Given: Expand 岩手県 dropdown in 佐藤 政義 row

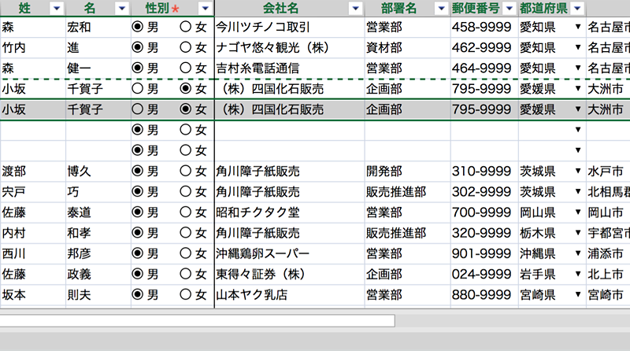Looking at the screenshot, I should point(579,275).
